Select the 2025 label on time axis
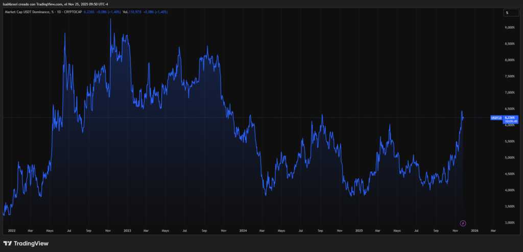Viewport: 523px width, 252px height. (x=359, y=231)
